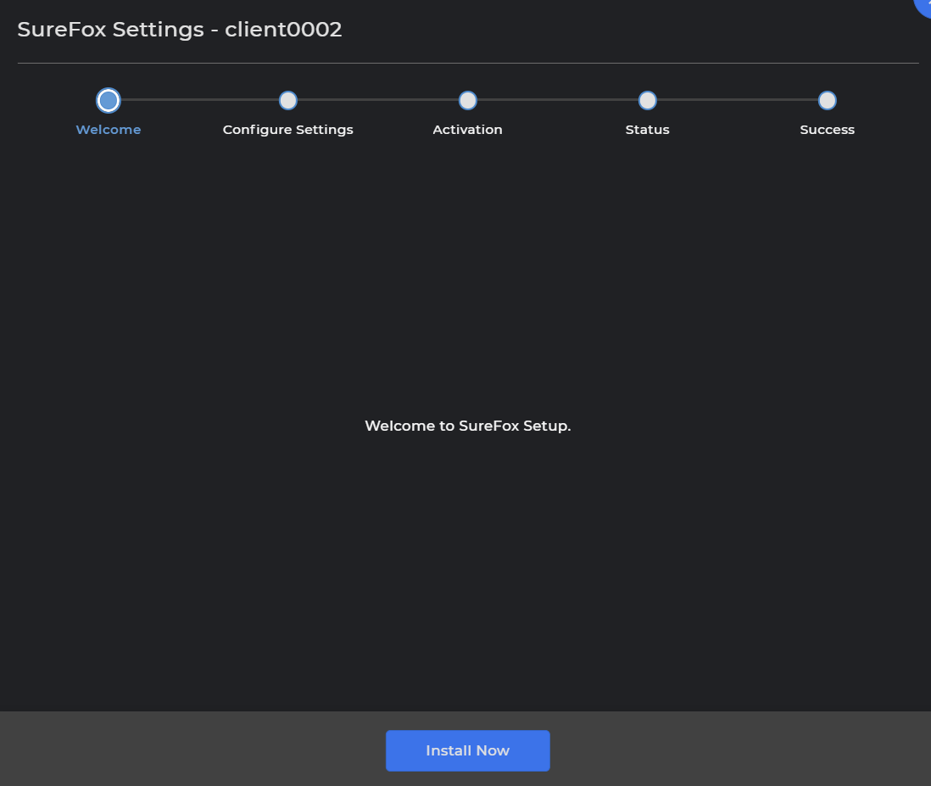The width and height of the screenshot is (931, 786).
Task: Click the Success step circle
Action: (828, 101)
